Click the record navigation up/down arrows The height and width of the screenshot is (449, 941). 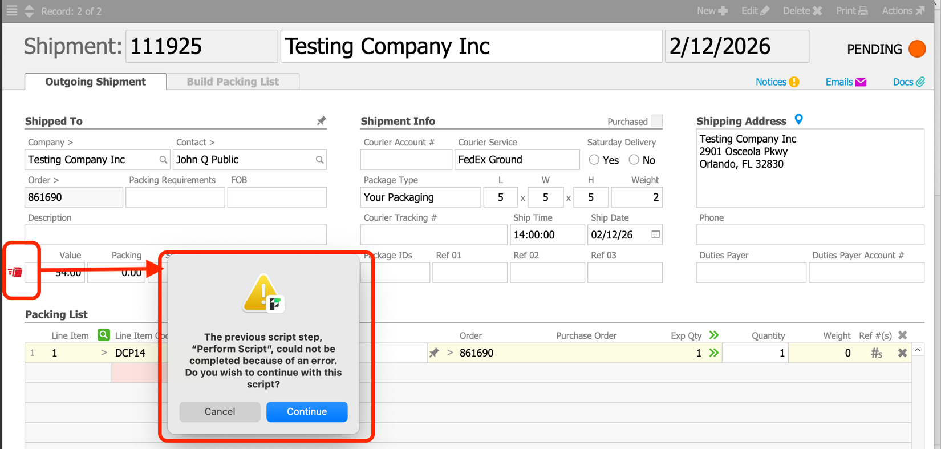click(29, 11)
